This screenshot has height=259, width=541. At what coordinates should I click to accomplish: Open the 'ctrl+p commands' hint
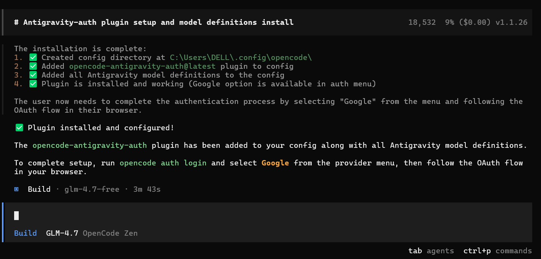pyautogui.click(x=497, y=251)
